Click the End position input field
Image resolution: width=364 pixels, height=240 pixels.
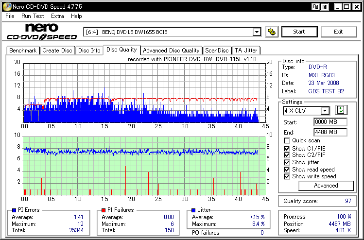330,132
